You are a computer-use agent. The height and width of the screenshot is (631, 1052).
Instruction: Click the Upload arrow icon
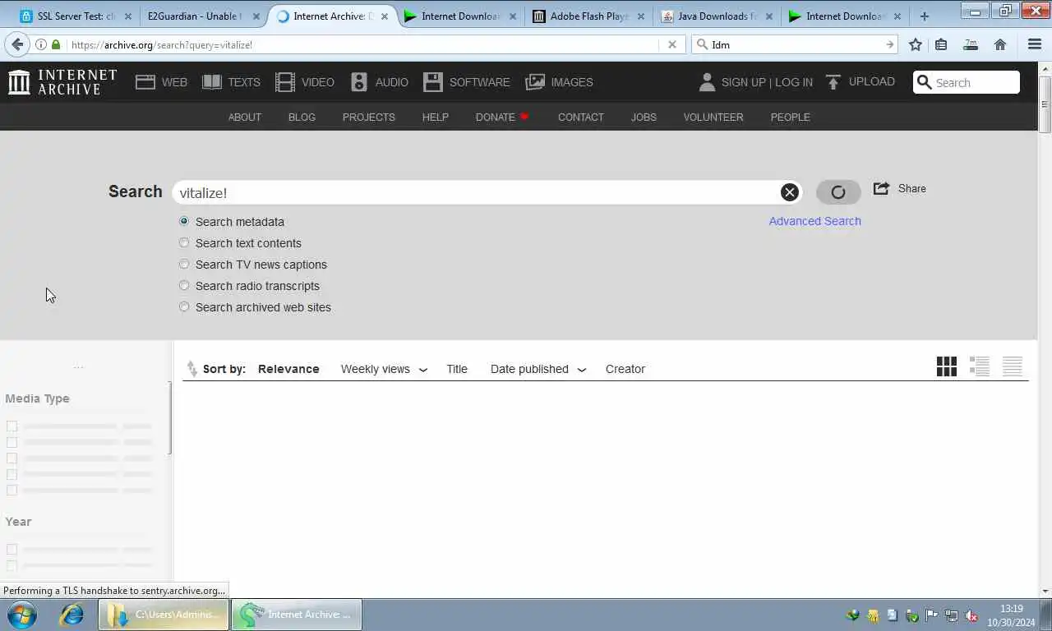coord(833,82)
